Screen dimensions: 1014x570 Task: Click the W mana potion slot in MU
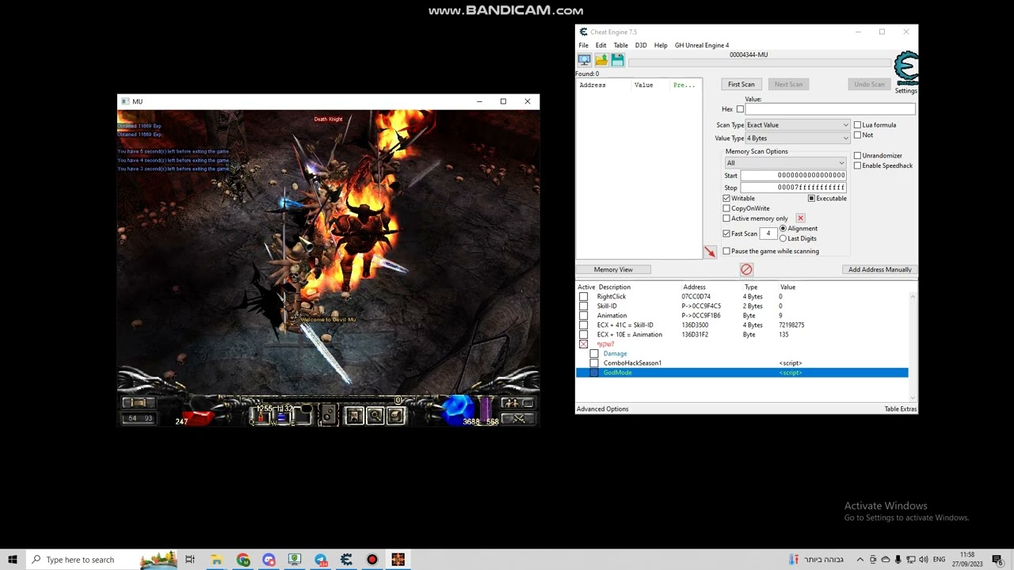coord(281,415)
